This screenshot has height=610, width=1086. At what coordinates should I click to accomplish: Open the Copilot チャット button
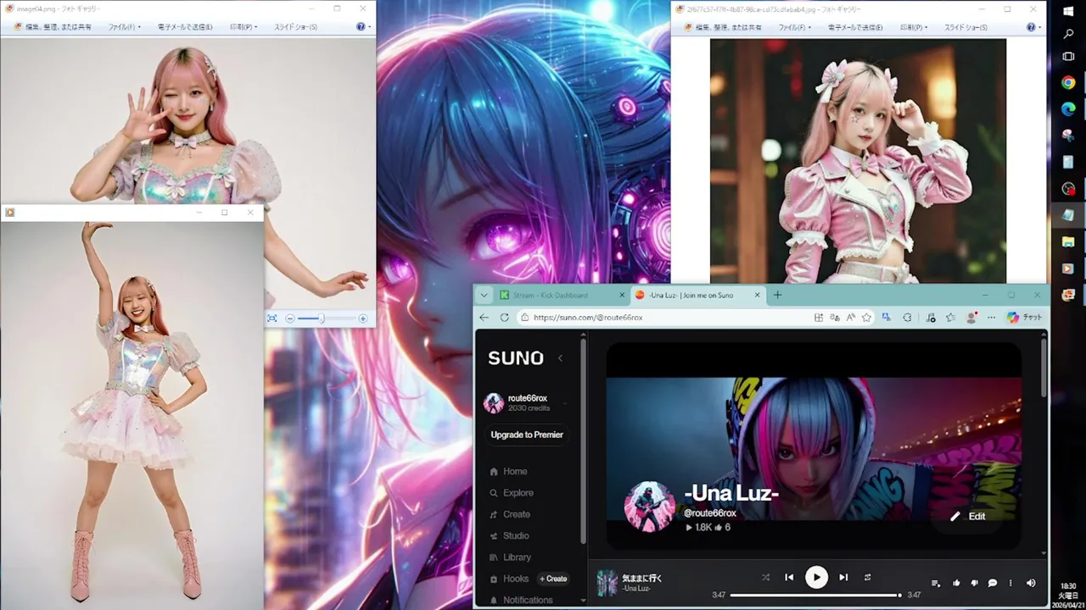click(x=1024, y=317)
